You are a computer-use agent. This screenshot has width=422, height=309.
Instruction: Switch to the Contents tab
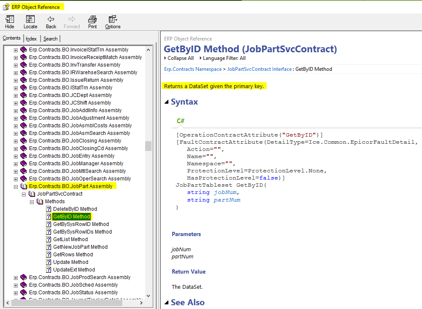pyautogui.click(x=11, y=38)
